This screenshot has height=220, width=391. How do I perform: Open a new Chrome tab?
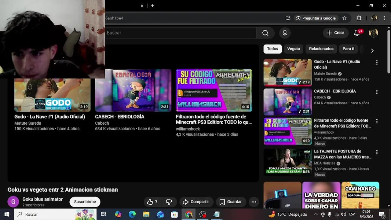point(152,6)
